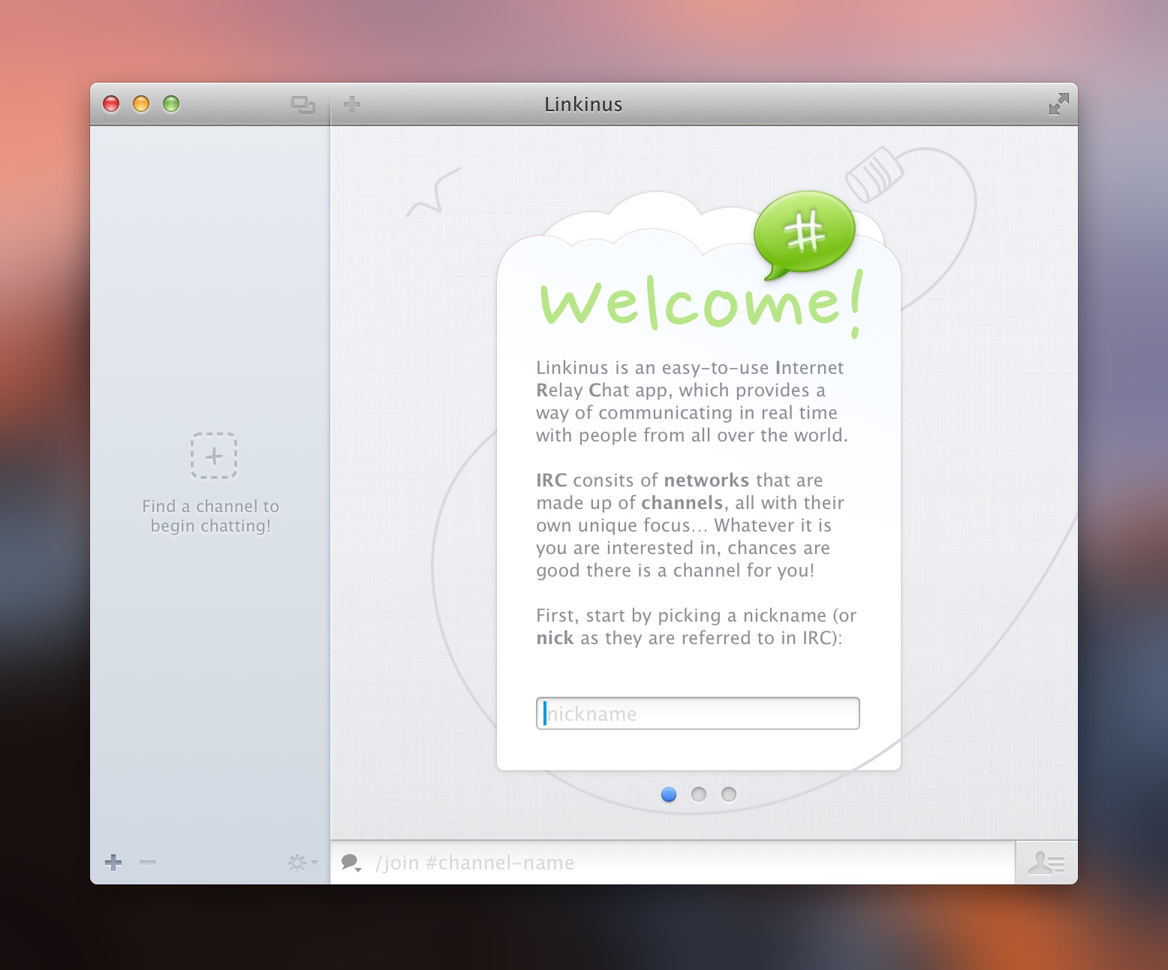Screen dimensions: 1168x970
Task: Zoom the window with the green button
Action: coord(171,104)
